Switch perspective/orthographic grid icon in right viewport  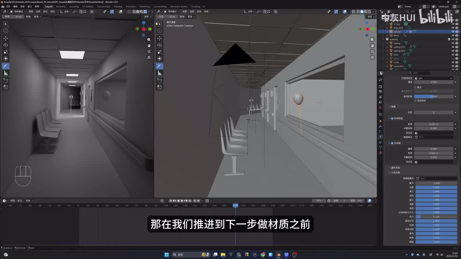372,57
